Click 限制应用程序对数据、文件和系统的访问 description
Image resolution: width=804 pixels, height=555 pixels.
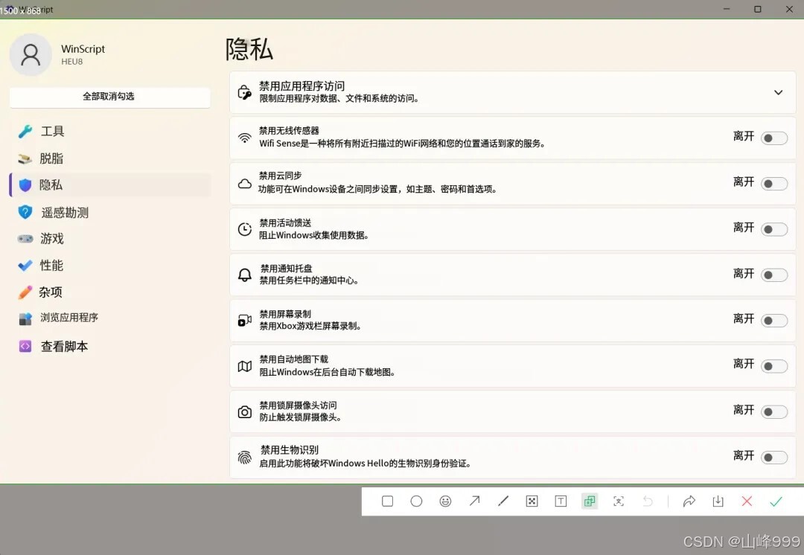[339, 98]
